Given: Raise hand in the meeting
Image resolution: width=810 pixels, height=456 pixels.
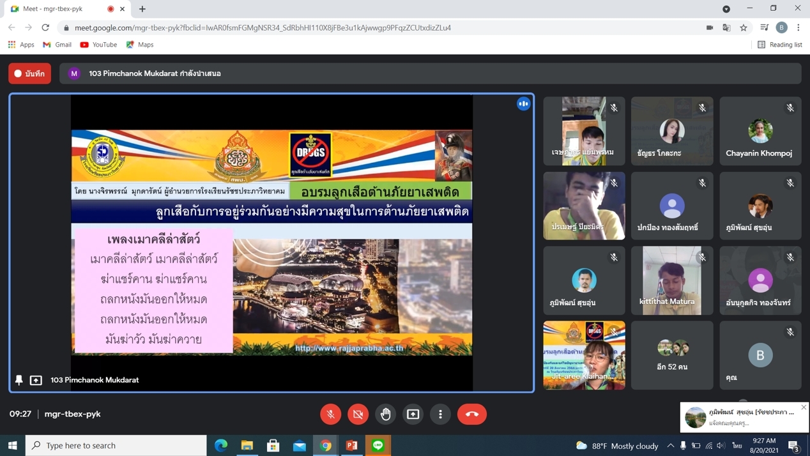Looking at the screenshot, I should 386,414.
